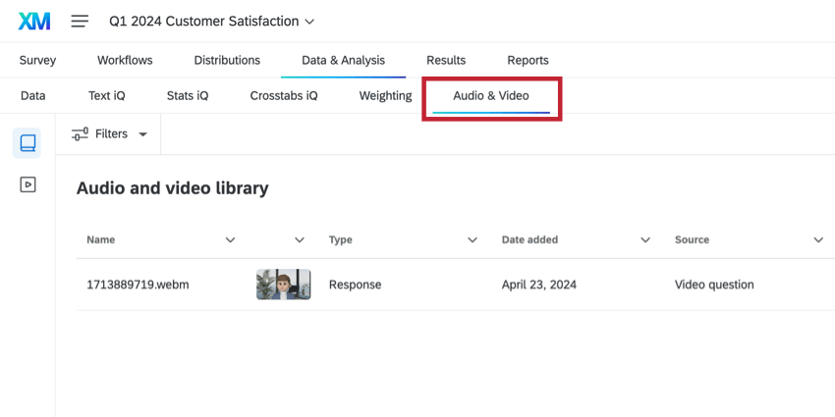Go to the Distributions tab
The width and height of the screenshot is (835, 417).
227,60
